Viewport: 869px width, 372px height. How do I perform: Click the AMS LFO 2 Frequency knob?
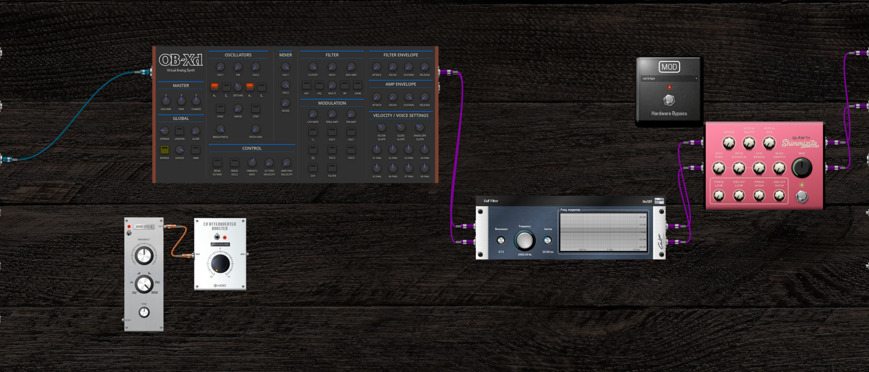[144, 256]
